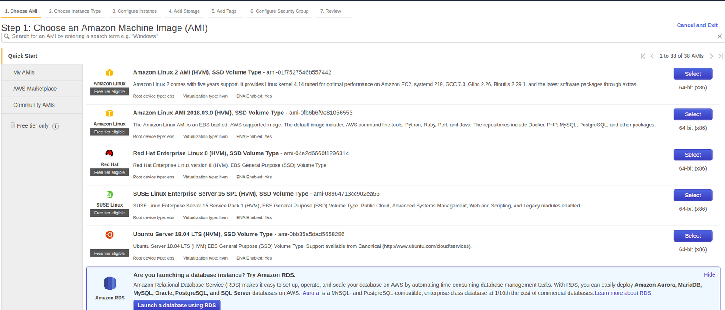The width and height of the screenshot is (725, 310).
Task: Go to next page of AMIs
Action: point(712,56)
